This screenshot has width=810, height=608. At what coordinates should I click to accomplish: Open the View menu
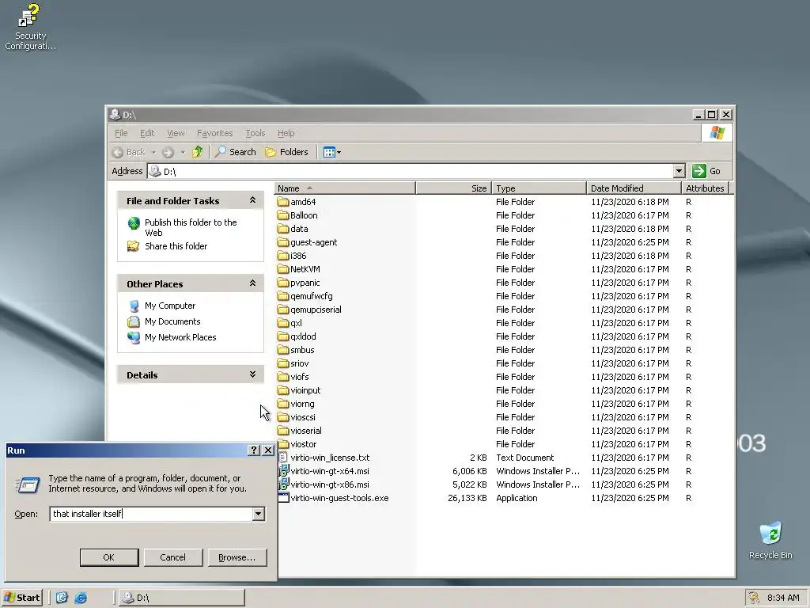click(176, 133)
